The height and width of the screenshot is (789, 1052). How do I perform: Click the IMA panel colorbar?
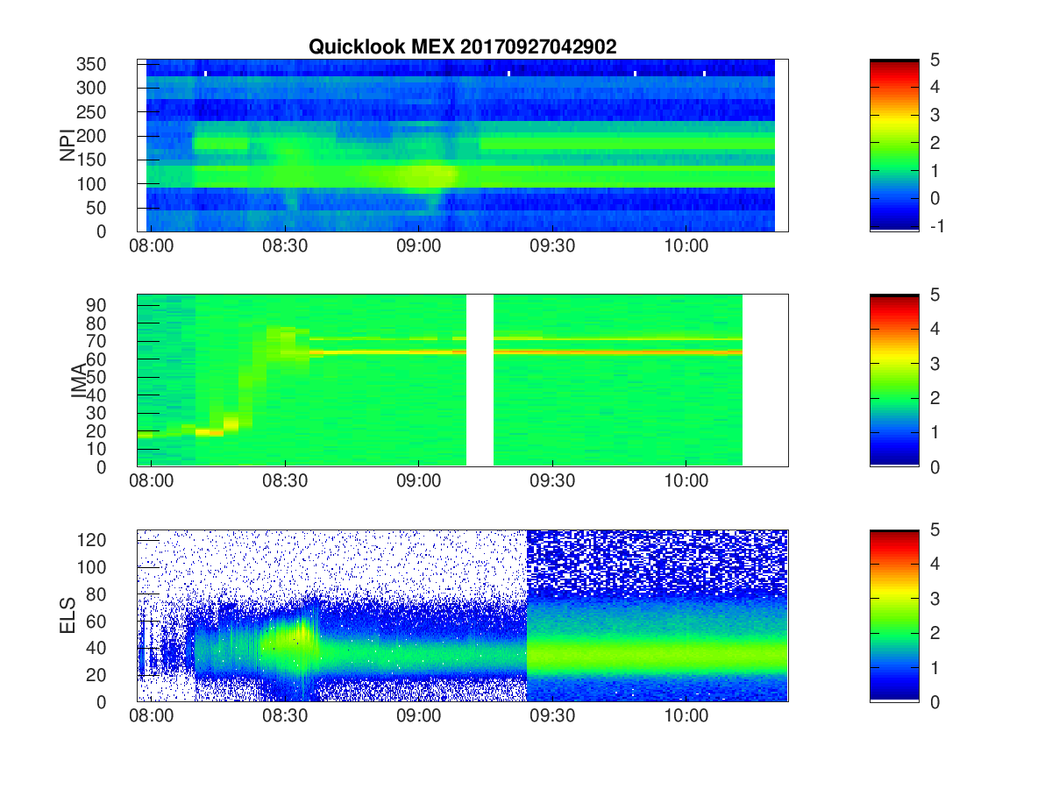894,380
